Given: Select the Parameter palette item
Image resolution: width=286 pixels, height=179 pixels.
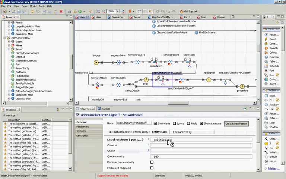Looking at the screenshot, I should point(272,35).
